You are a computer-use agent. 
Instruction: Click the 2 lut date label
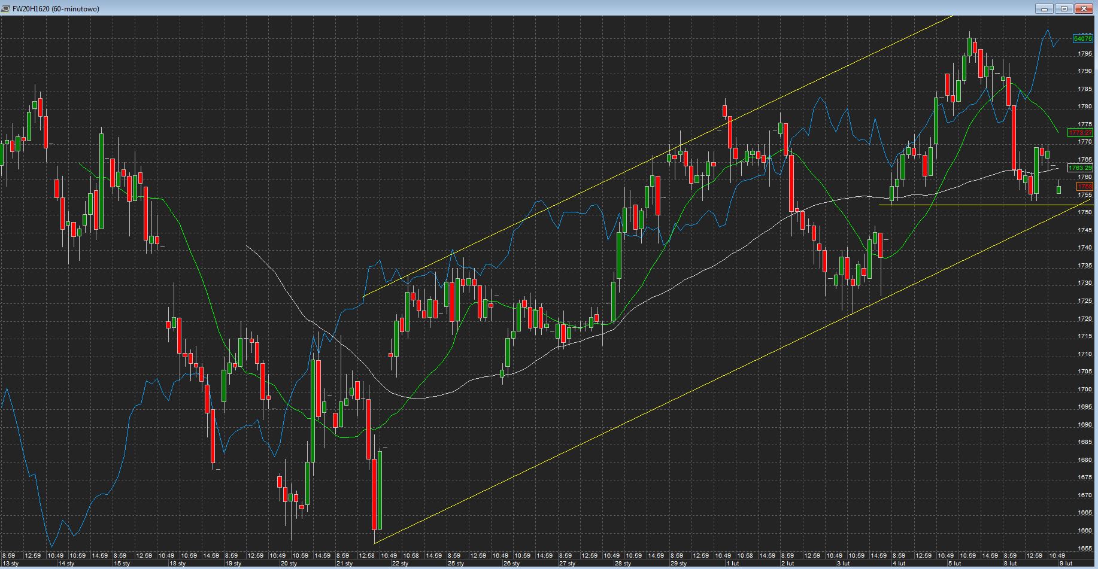coord(788,564)
